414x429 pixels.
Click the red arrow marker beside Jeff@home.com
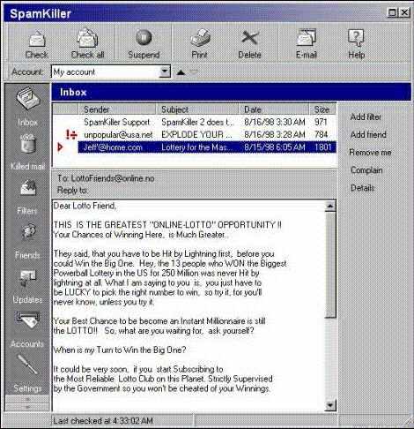click(x=61, y=147)
